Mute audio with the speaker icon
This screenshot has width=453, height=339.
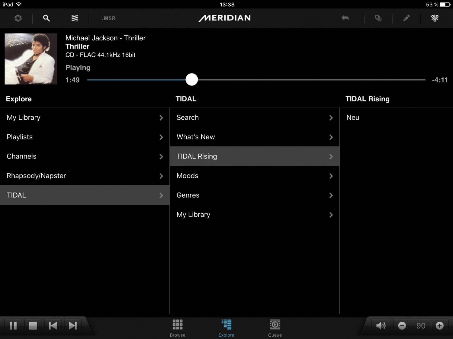381,325
